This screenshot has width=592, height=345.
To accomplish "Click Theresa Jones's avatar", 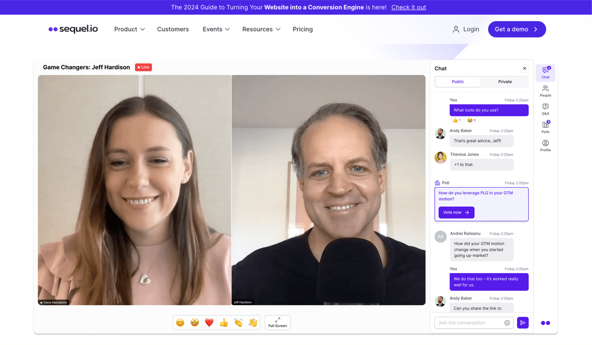I will point(440,157).
